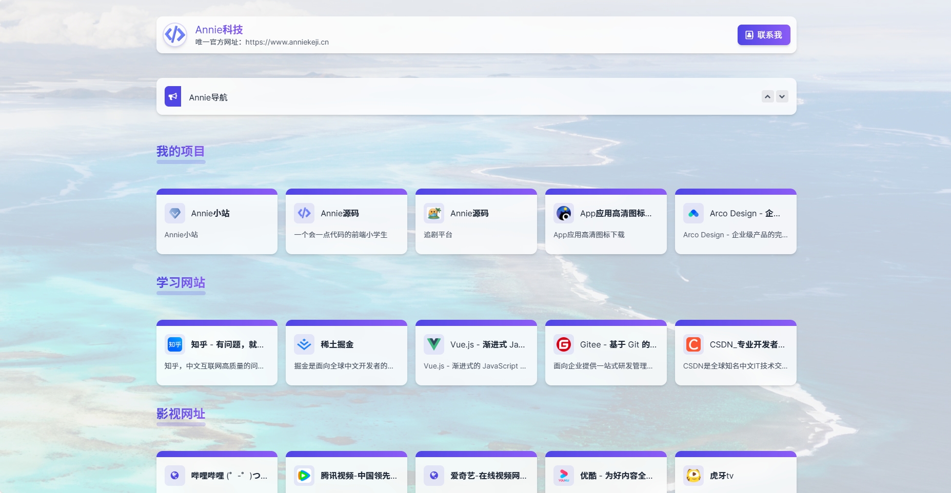Click the down chevron in announcement bar
Viewport: 951px width, 493px height.
(x=782, y=96)
